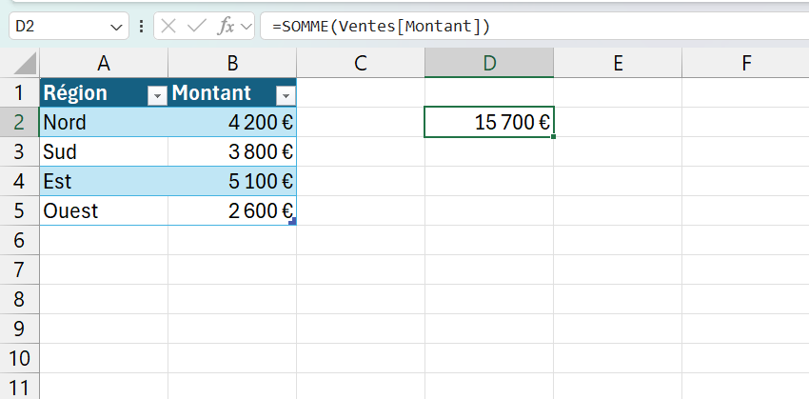The image size is (809, 399).
Task: Select the 5 100 € cell
Action: (x=232, y=181)
